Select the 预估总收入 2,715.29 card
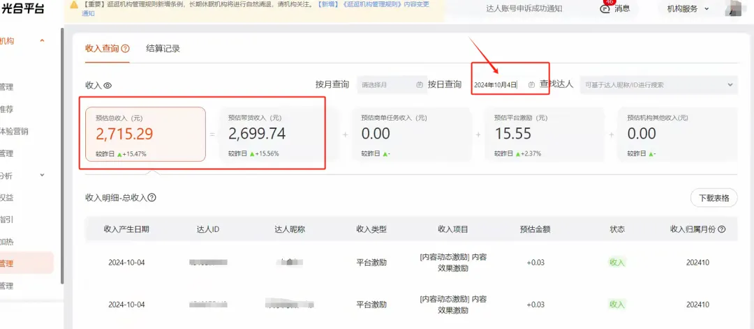 [x=146, y=134]
